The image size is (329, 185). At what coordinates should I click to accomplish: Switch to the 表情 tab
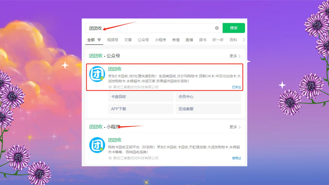[176, 40]
